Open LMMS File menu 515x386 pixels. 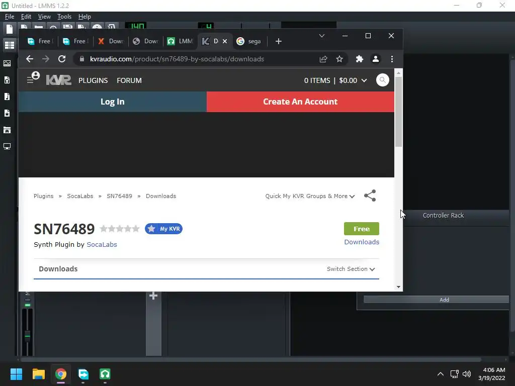click(x=10, y=17)
